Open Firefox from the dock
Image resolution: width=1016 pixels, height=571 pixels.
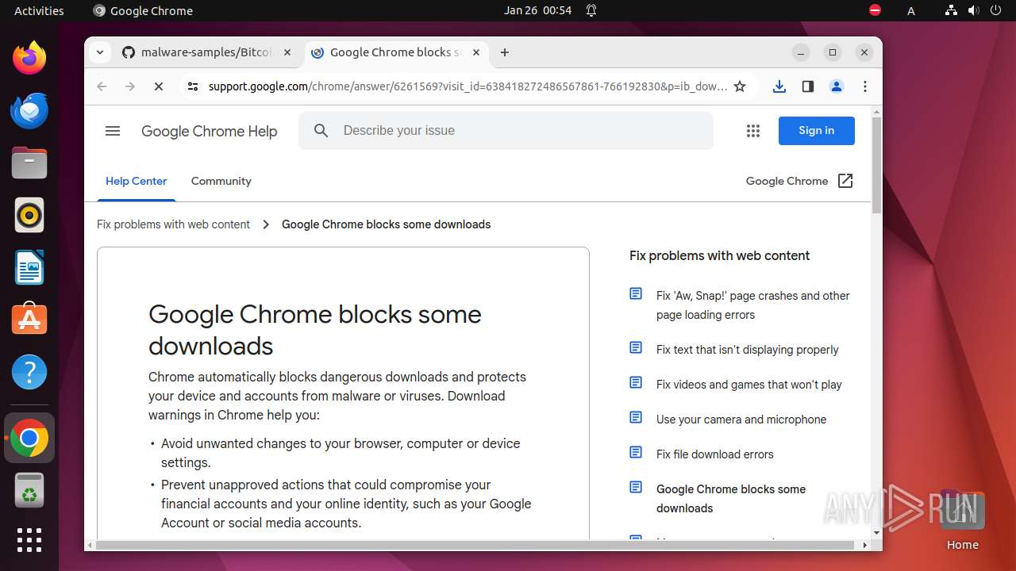[x=29, y=58]
